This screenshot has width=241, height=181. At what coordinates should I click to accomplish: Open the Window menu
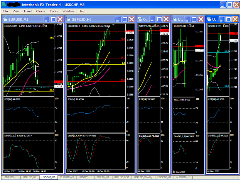click(x=68, y=11)
